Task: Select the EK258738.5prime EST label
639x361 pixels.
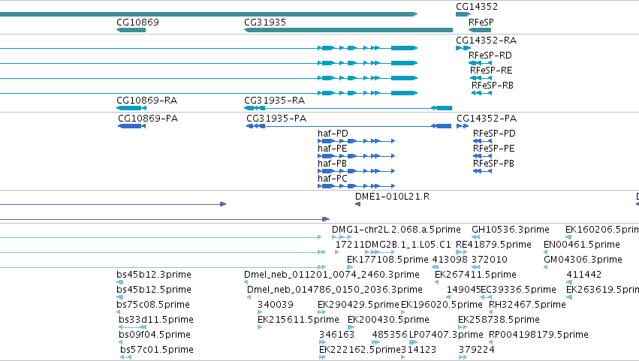Action: pos(499,320)
